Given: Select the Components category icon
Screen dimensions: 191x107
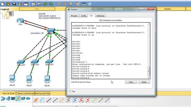Looking at the screenshot, I should 13,98.
